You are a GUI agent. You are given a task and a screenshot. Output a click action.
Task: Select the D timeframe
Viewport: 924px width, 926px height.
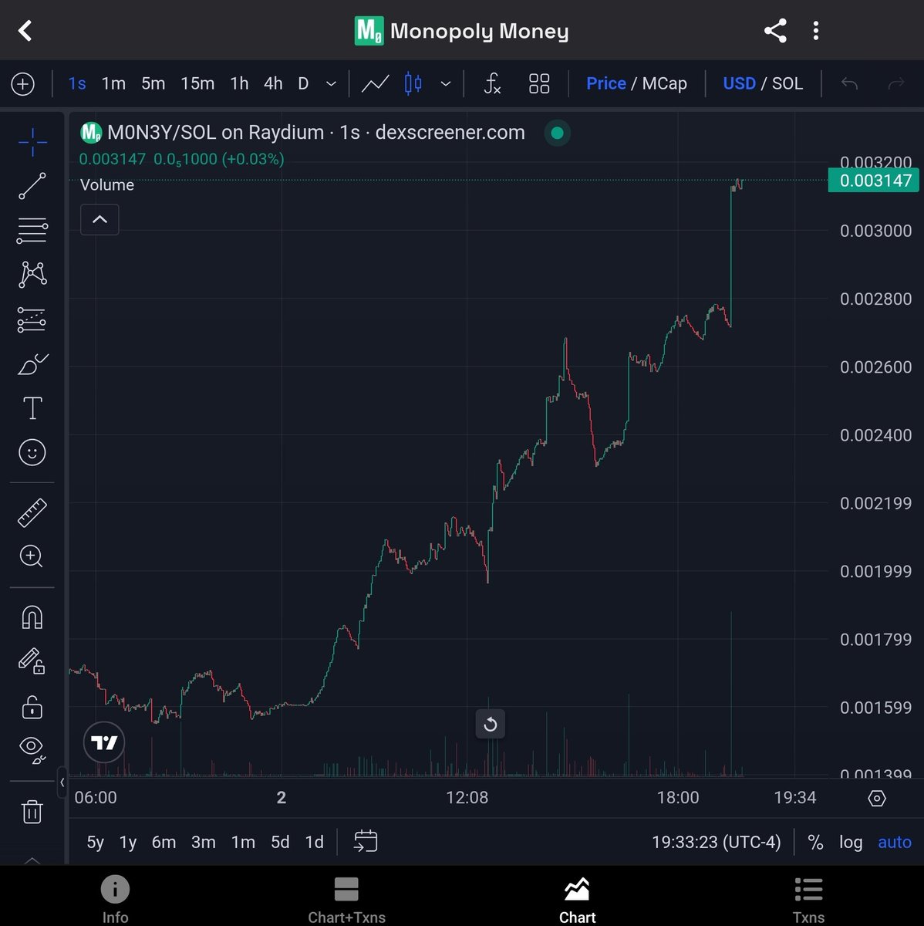pos(303,83)
